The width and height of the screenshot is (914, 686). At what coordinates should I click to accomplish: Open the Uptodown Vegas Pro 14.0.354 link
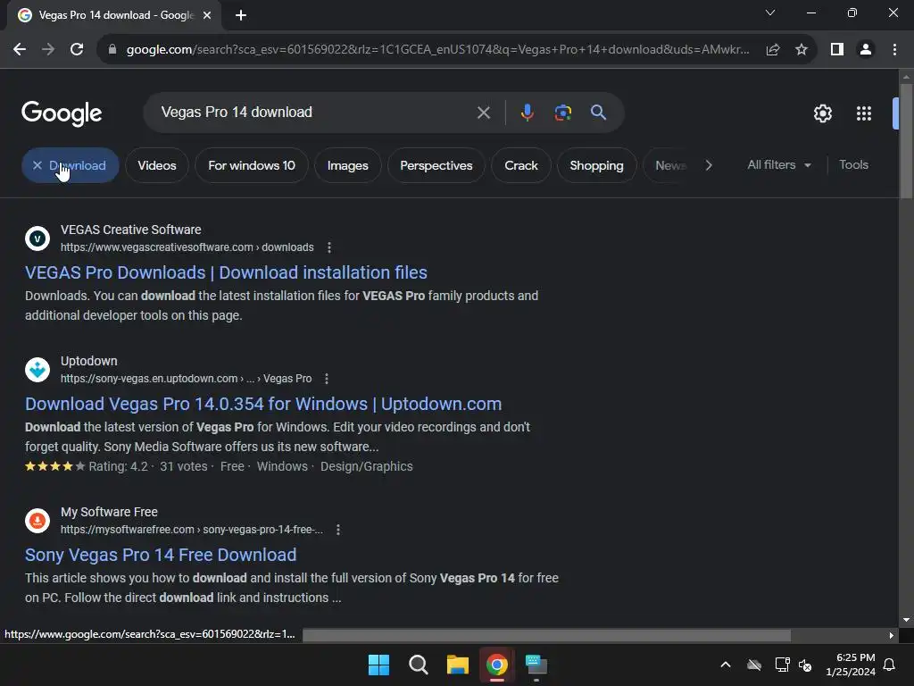pyautogui.click(x=263, y=404)
